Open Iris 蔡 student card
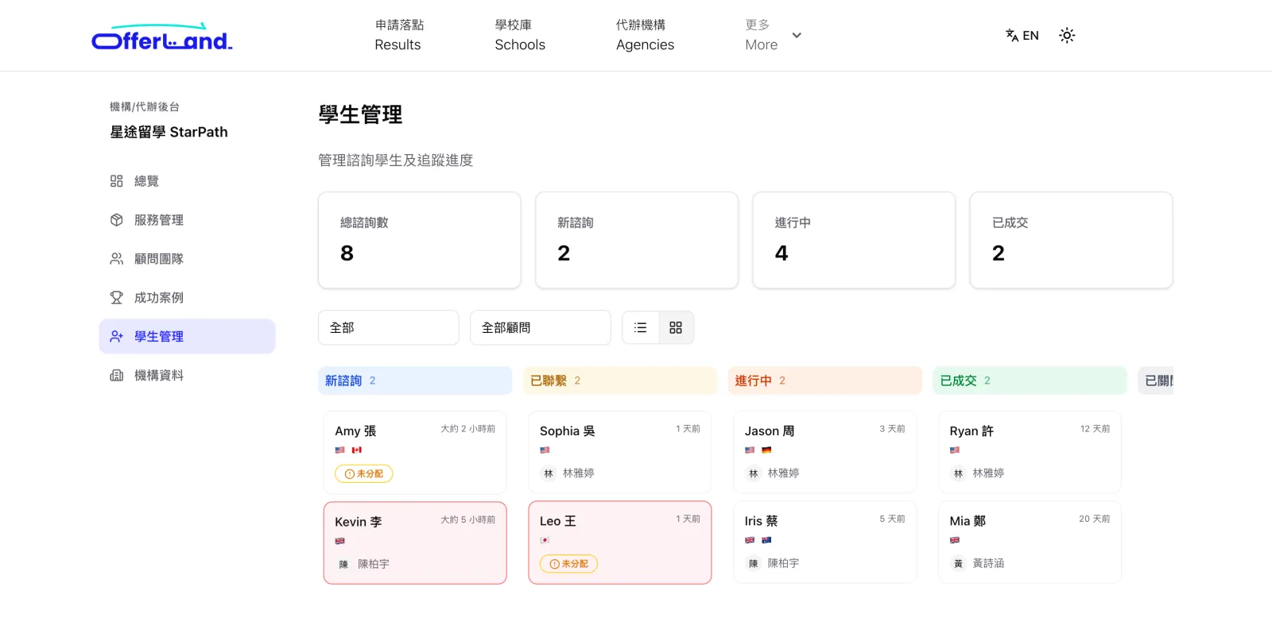 coord(825,543)
